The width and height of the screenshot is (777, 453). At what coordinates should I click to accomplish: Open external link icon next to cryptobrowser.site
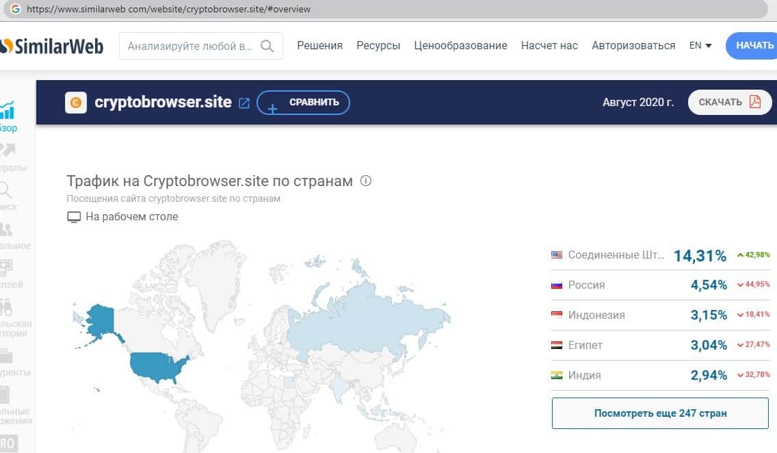click(x=243, y=103)
